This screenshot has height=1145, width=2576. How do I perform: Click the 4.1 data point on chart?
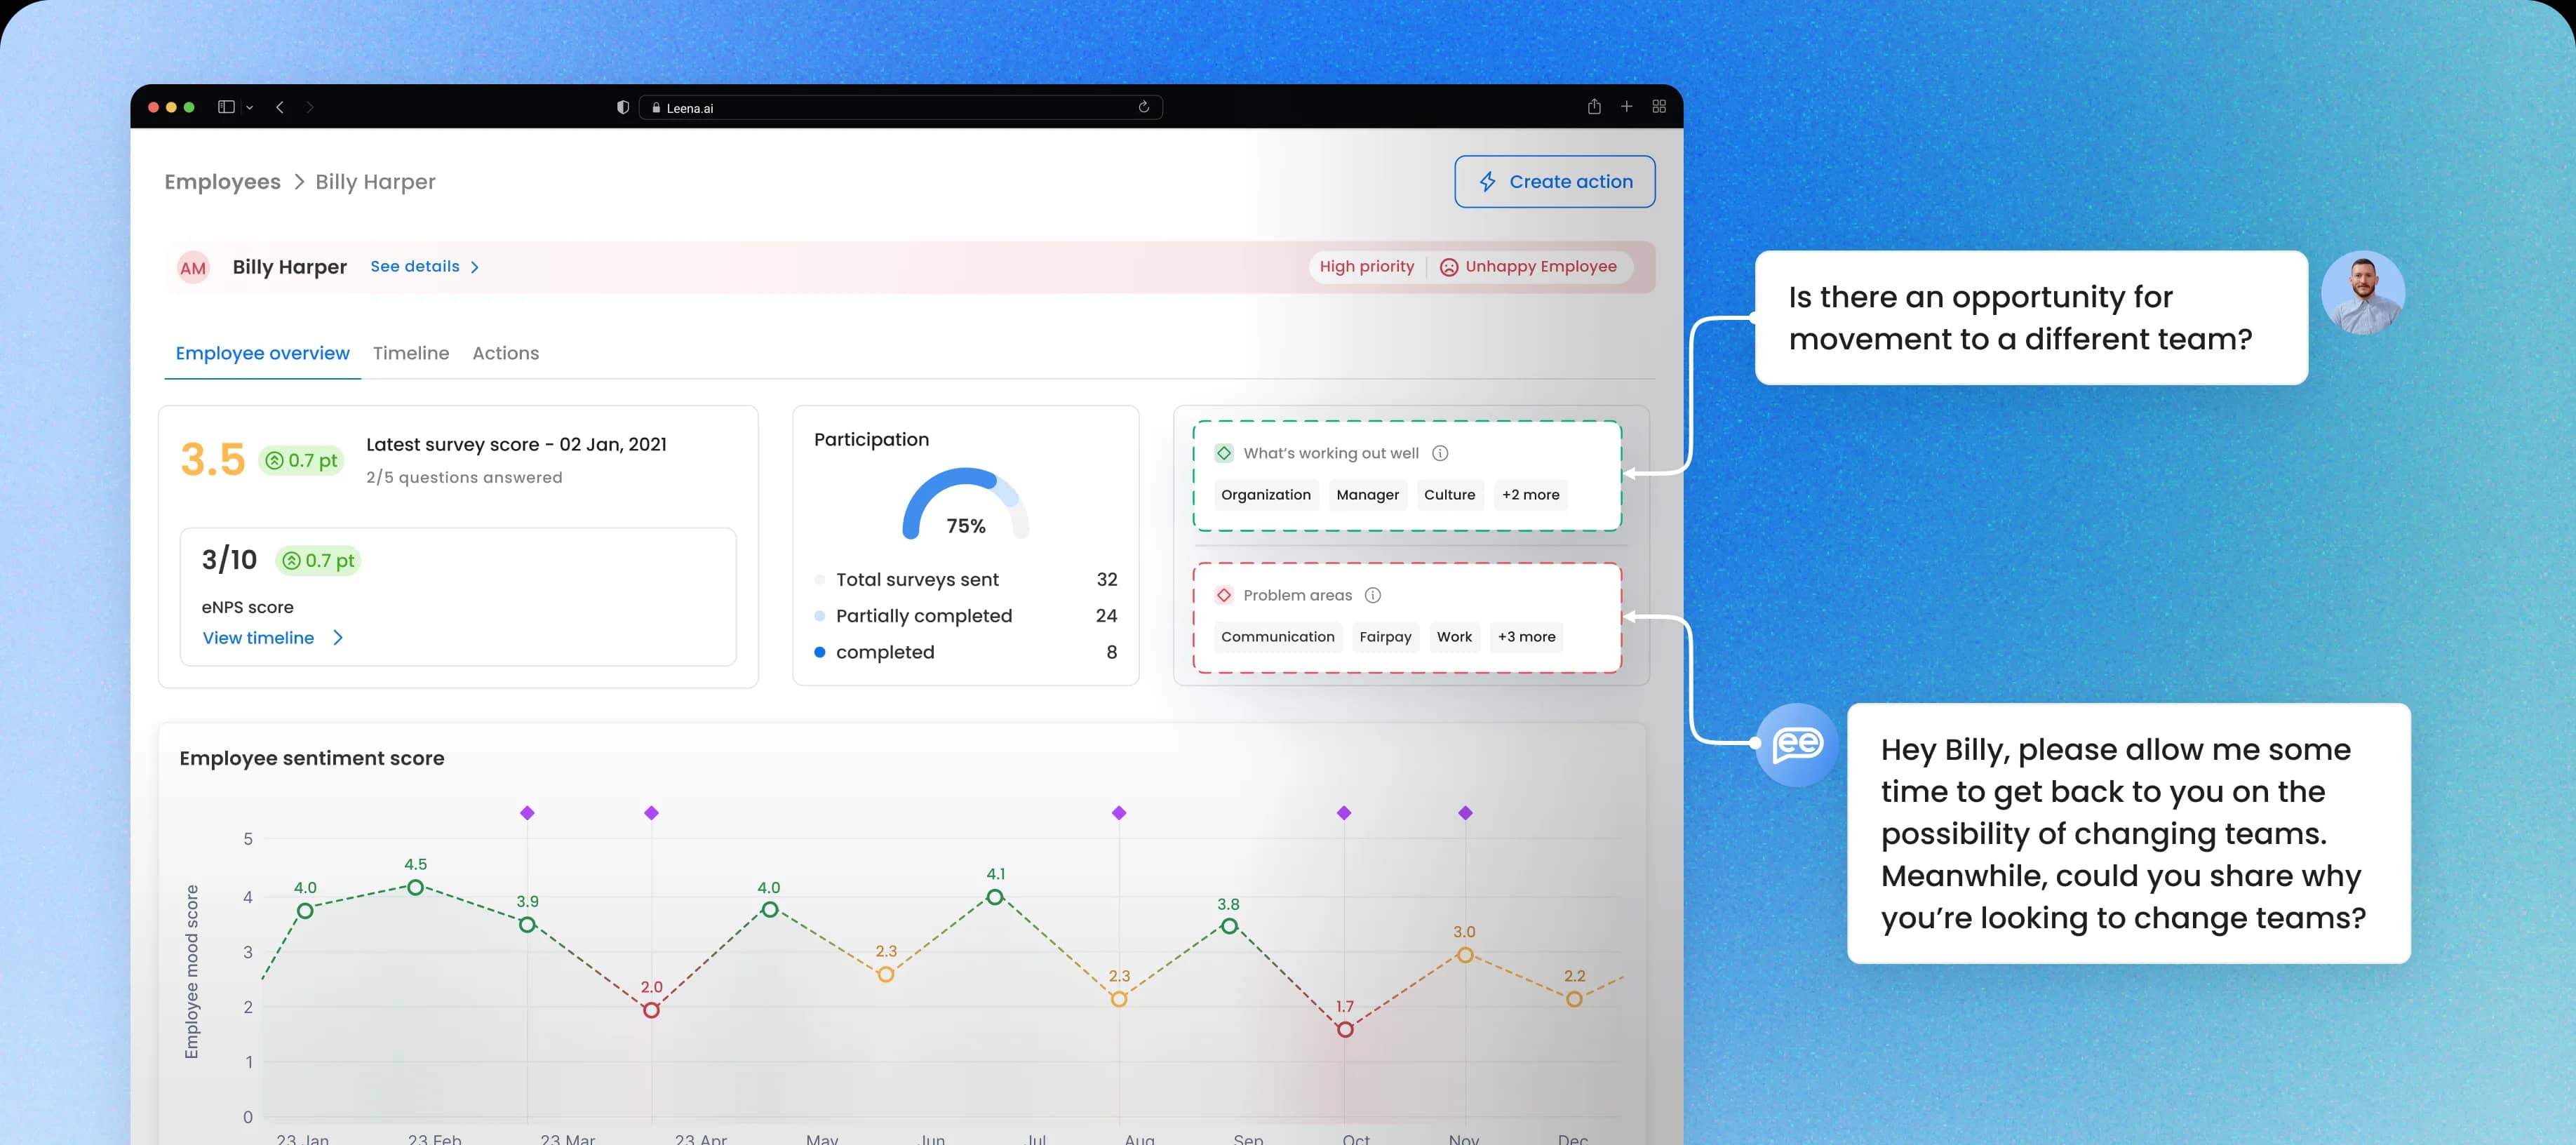(x=994, y=897)
